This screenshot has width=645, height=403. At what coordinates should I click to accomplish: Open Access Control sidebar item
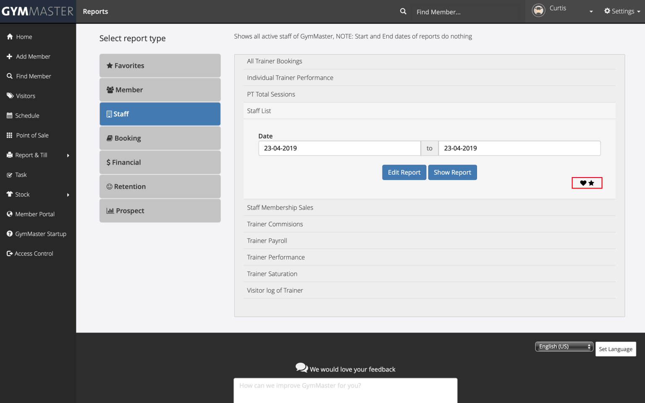coord(34,254)
